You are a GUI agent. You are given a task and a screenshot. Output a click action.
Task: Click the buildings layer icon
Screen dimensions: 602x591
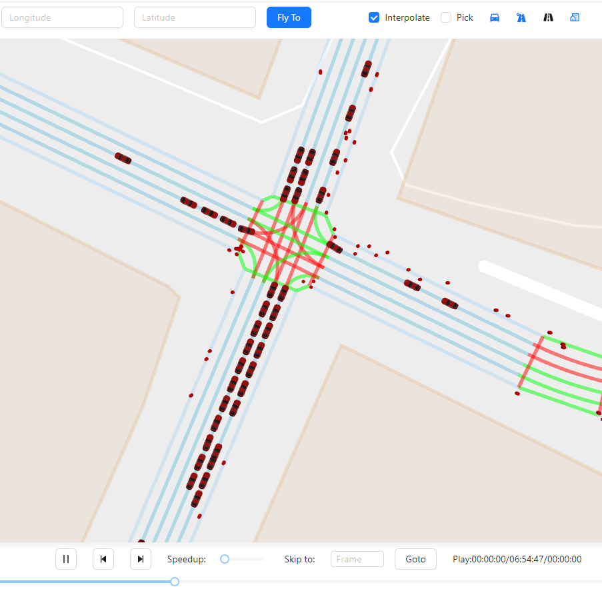coord(575,17)
